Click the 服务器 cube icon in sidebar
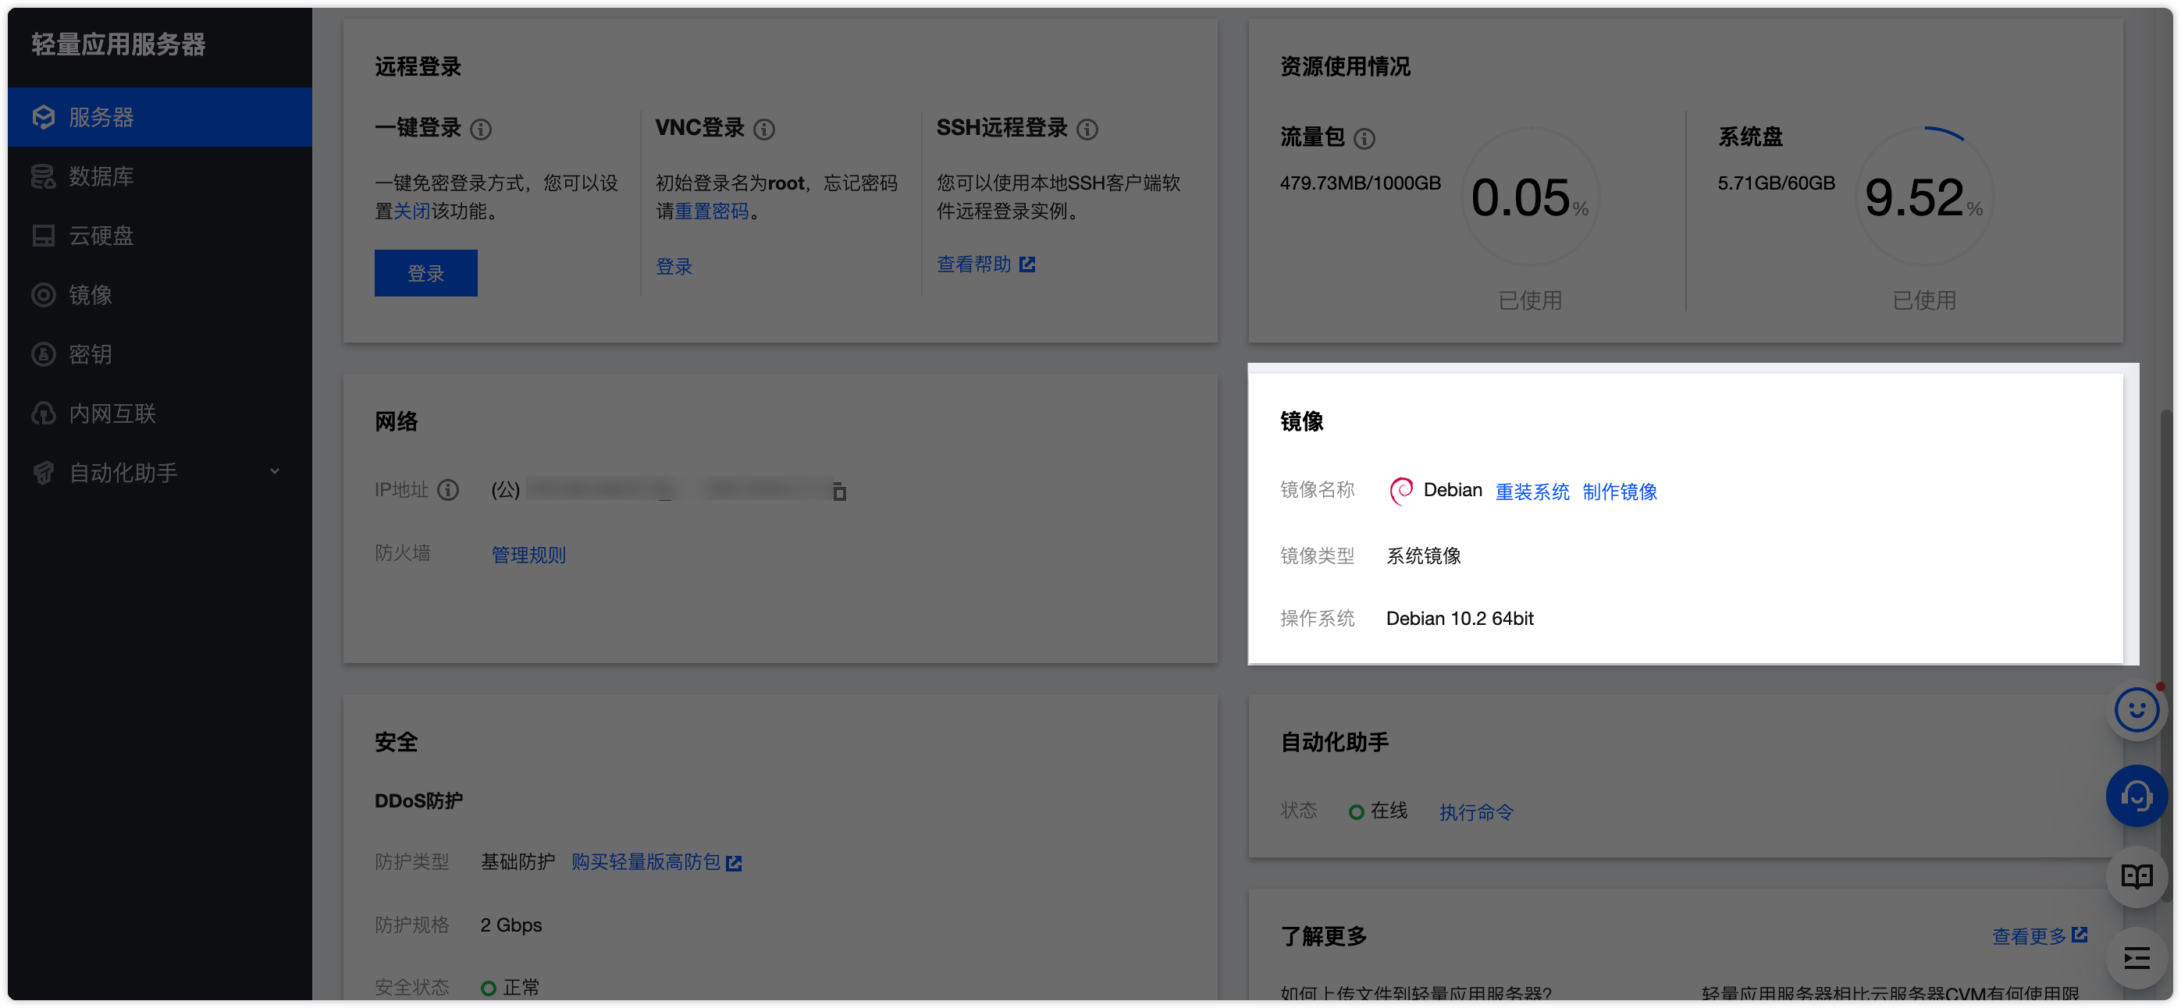2181x1008 pixels. [x=43, y=117]
